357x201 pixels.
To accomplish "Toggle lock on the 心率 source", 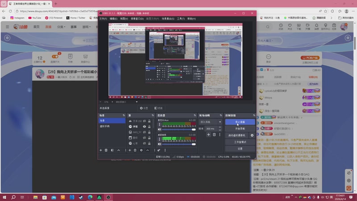I will [149, 143].
